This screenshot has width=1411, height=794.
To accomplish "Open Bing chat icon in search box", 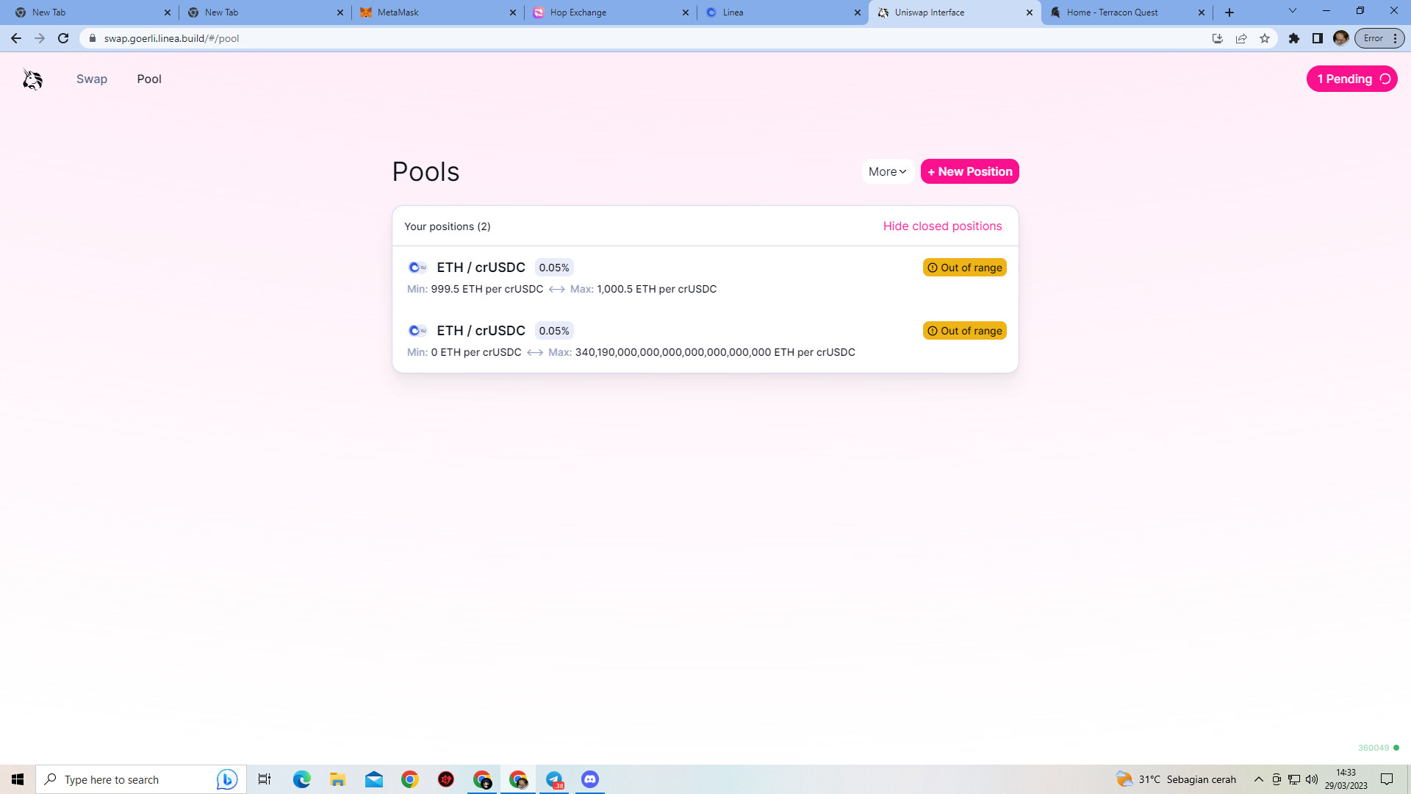I will tap(227, 779).
